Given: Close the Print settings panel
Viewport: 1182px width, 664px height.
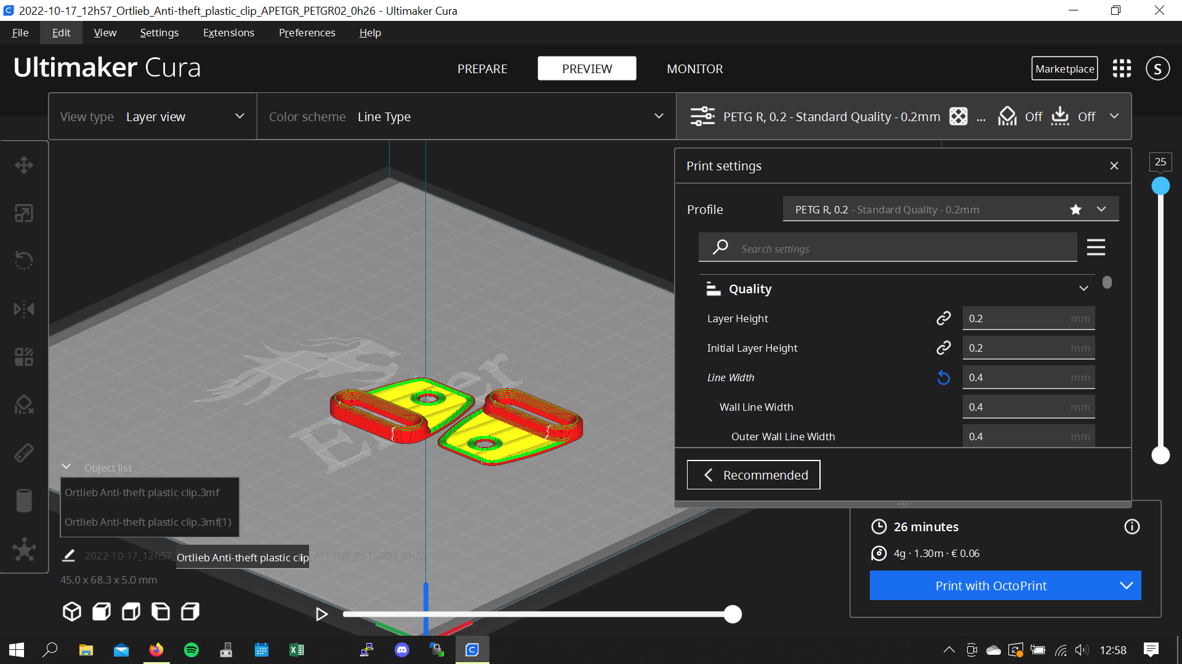Looking at the screenshot, I should click(1114, 165).
